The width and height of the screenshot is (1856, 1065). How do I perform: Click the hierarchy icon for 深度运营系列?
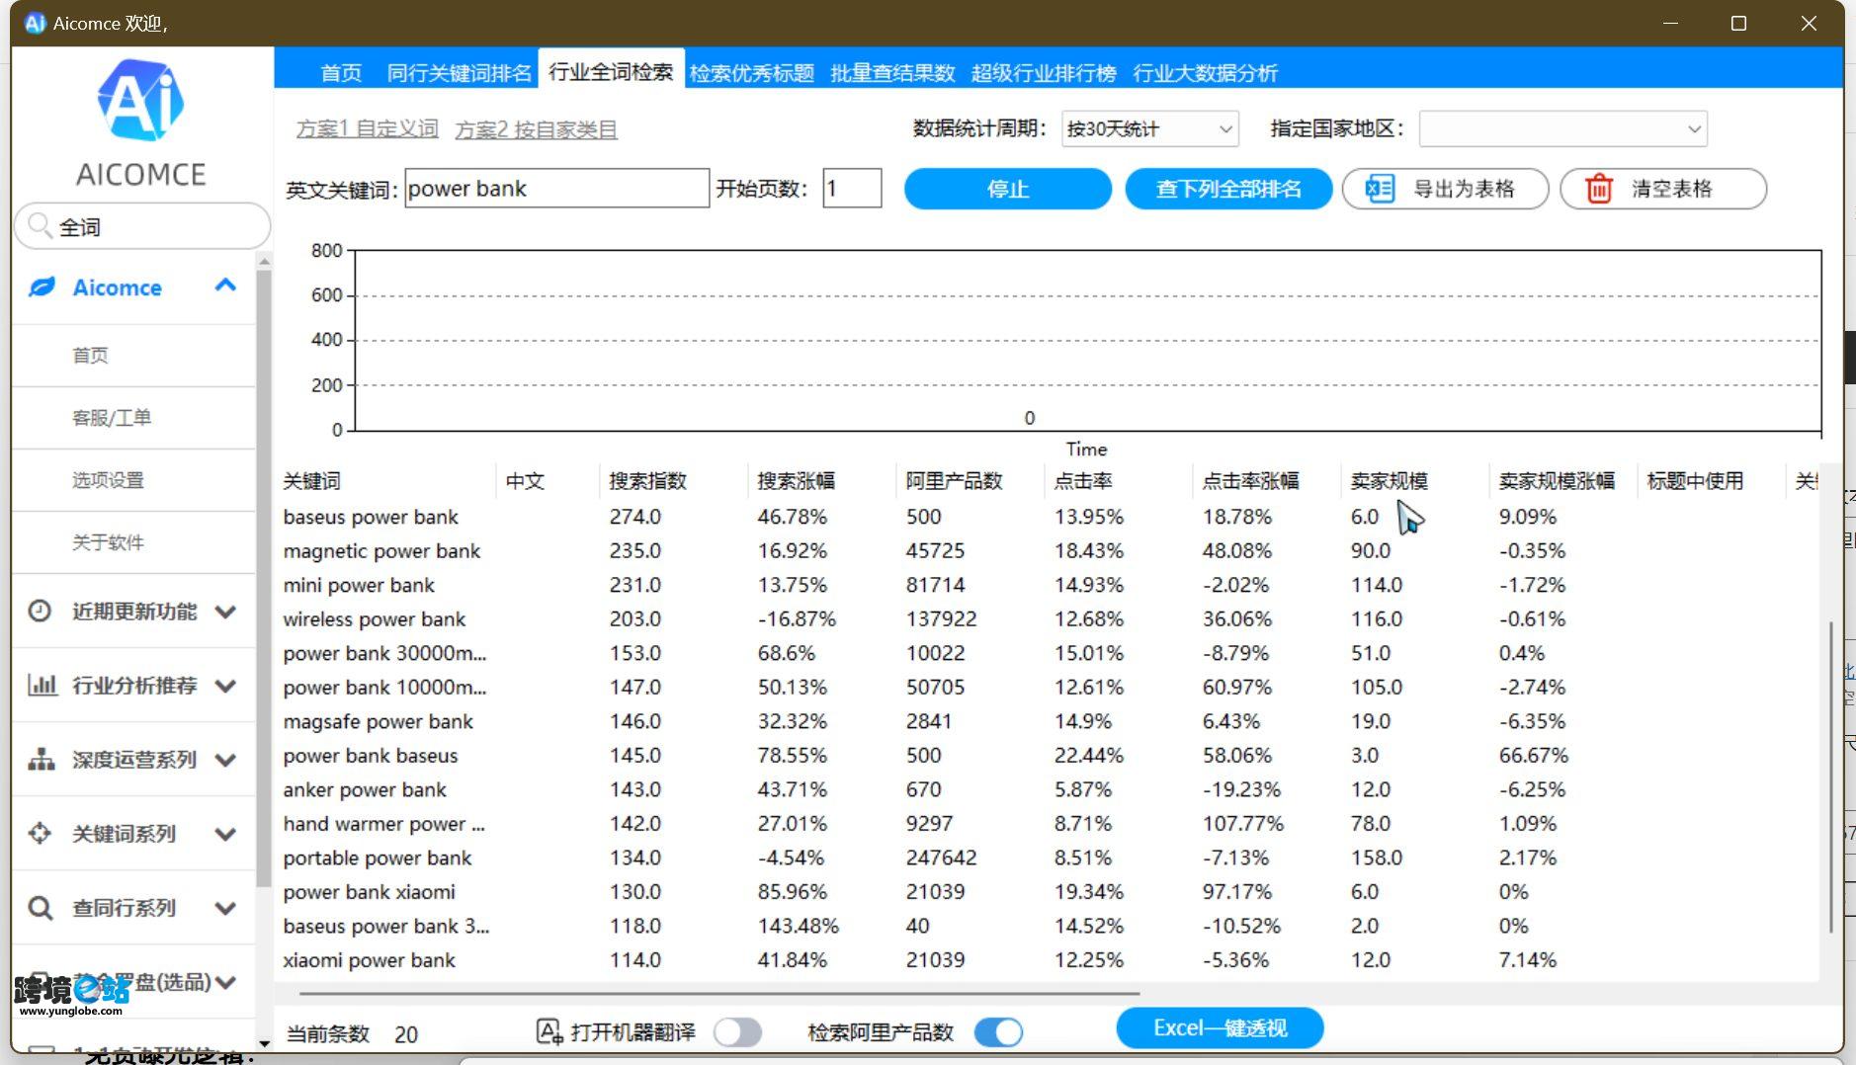(41, 759)
